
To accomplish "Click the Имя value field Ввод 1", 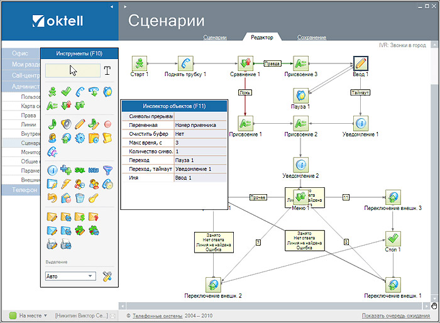I will [200, 178].
